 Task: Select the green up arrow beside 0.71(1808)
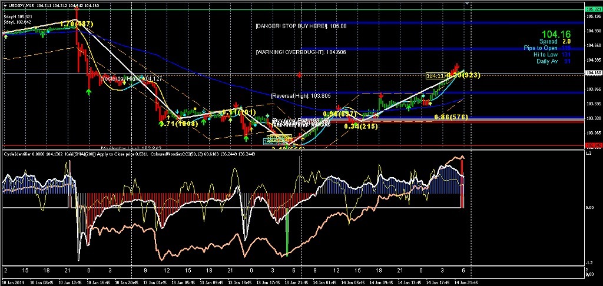click(x=161, y=124)
